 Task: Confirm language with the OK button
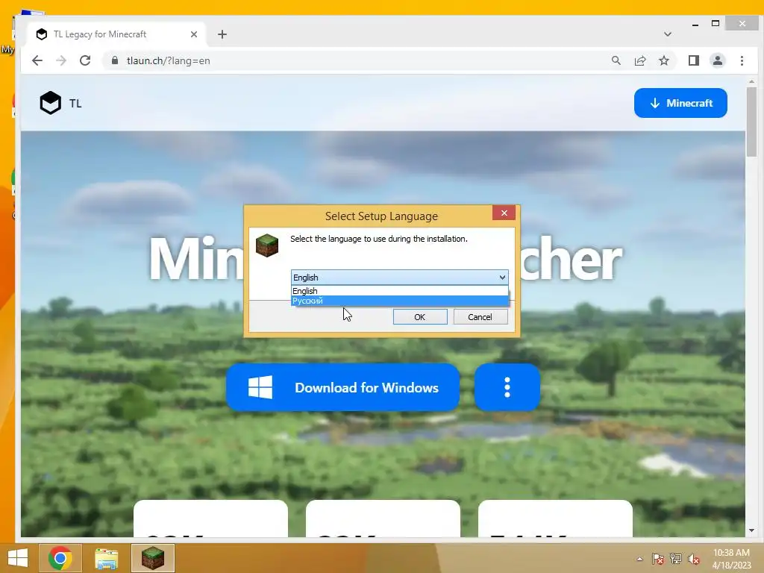(420, 316)
